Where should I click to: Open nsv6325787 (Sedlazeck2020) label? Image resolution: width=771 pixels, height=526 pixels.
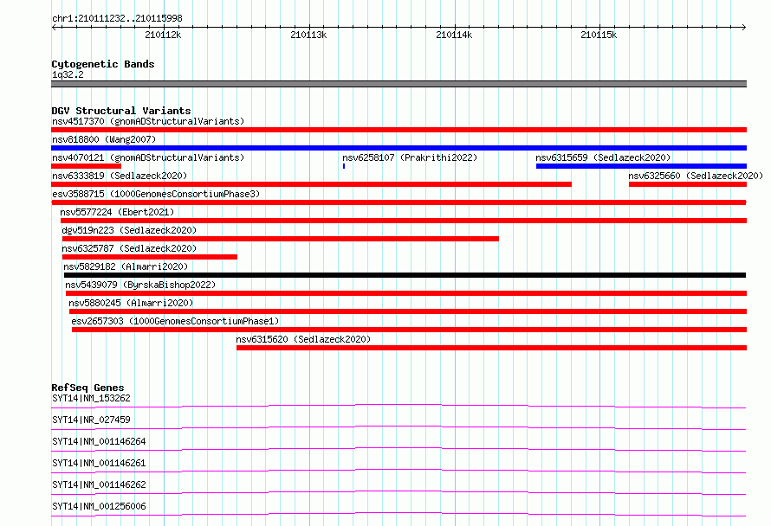click(x=129, y=248)
